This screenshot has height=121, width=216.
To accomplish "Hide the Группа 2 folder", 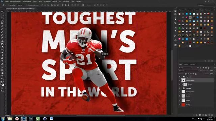I will click(x=180, y=88).
